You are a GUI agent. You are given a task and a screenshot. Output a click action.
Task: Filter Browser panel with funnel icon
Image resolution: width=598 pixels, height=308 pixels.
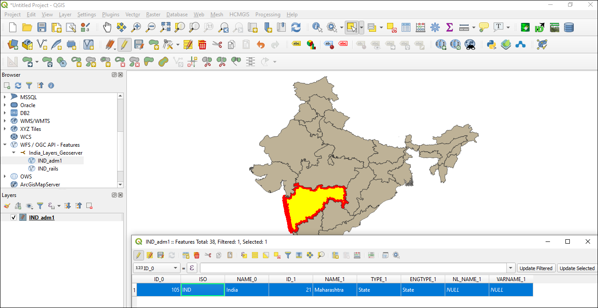click(29, 85)
